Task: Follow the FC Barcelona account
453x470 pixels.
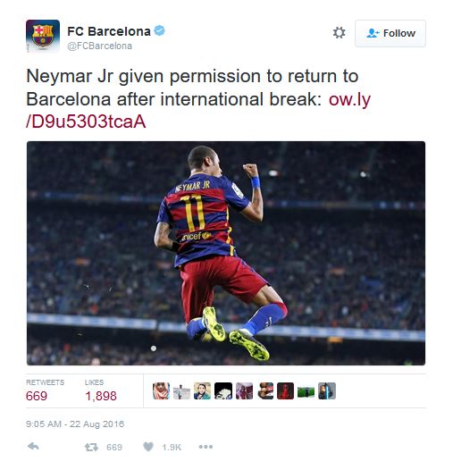Action: pos(390,33)
